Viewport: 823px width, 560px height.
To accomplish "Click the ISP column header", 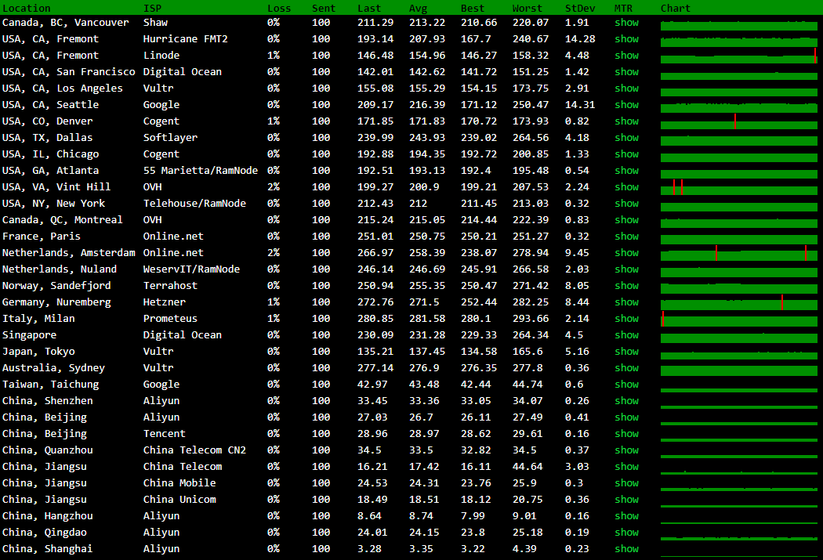I will pyautogui.click(x=152, y=9).
